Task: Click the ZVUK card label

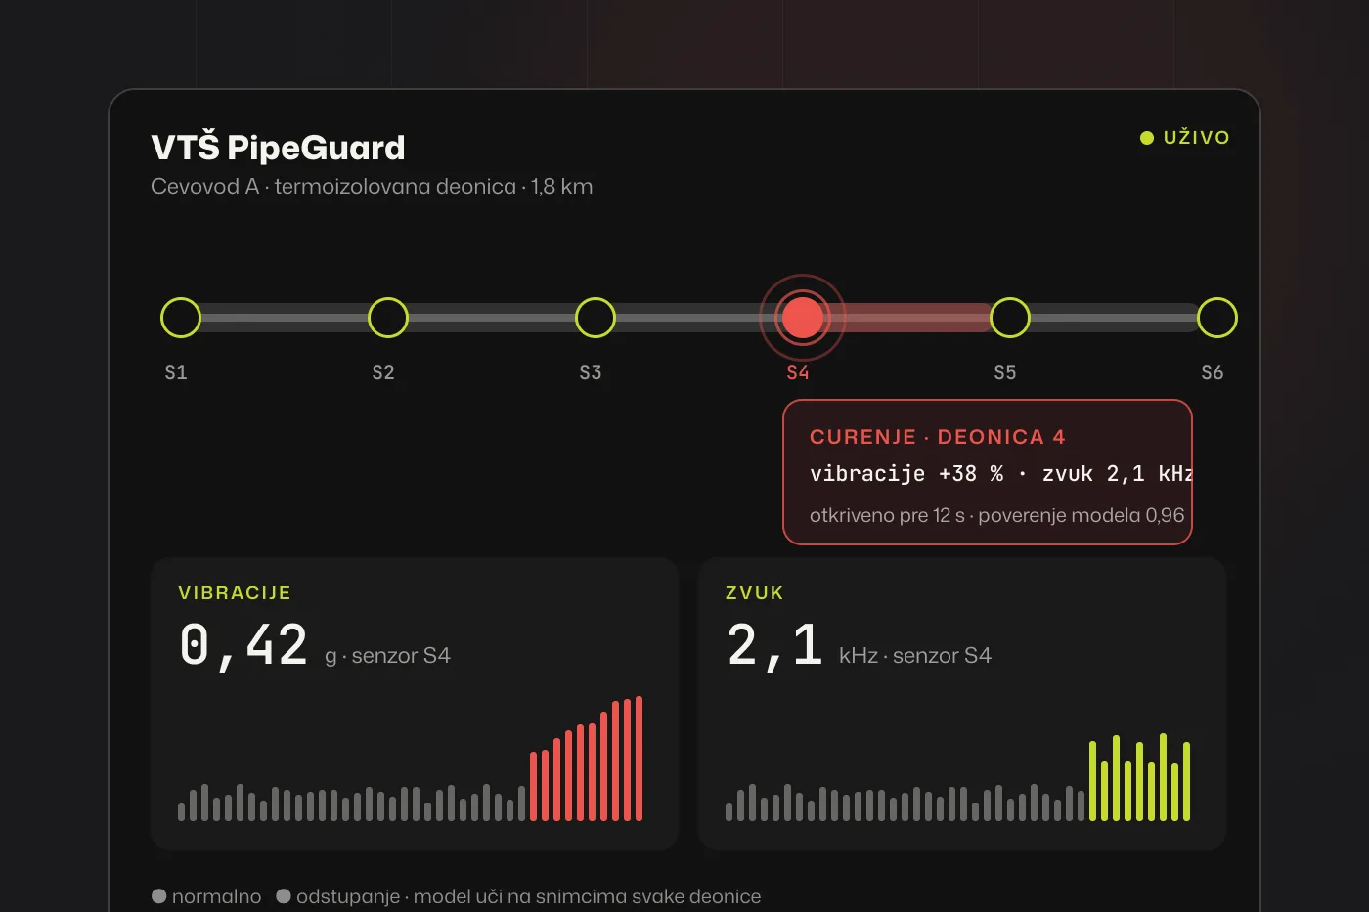Action: point(755,593)
